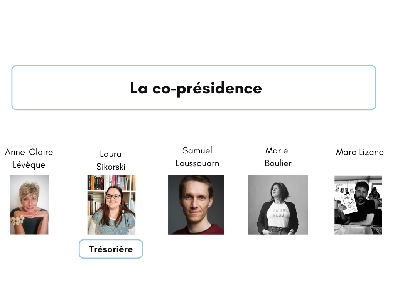Click the Laura Sikorski name caption
395x296 pixels.
pos(111,160)
